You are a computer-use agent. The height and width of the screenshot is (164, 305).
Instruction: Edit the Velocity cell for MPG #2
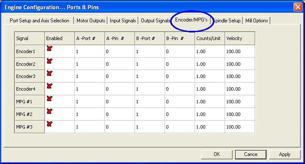click(240, 114)
